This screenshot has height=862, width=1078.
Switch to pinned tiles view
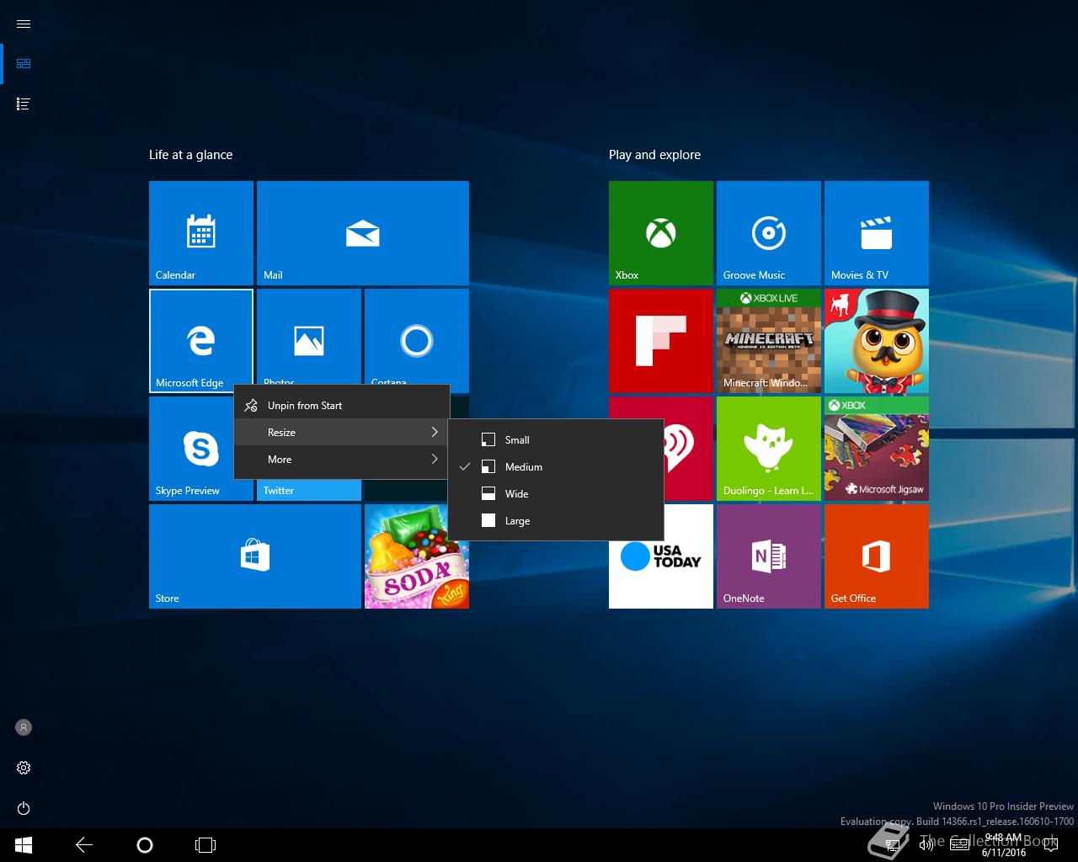coord(24,63)
